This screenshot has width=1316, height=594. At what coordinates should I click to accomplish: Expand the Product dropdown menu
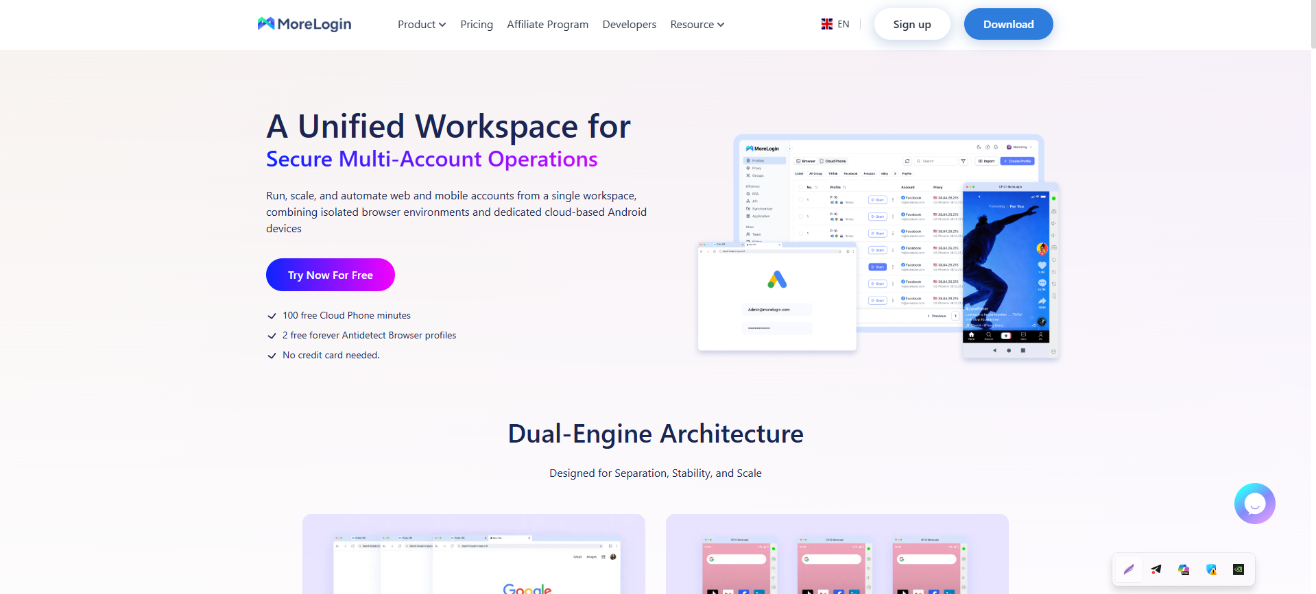[422, 25]
